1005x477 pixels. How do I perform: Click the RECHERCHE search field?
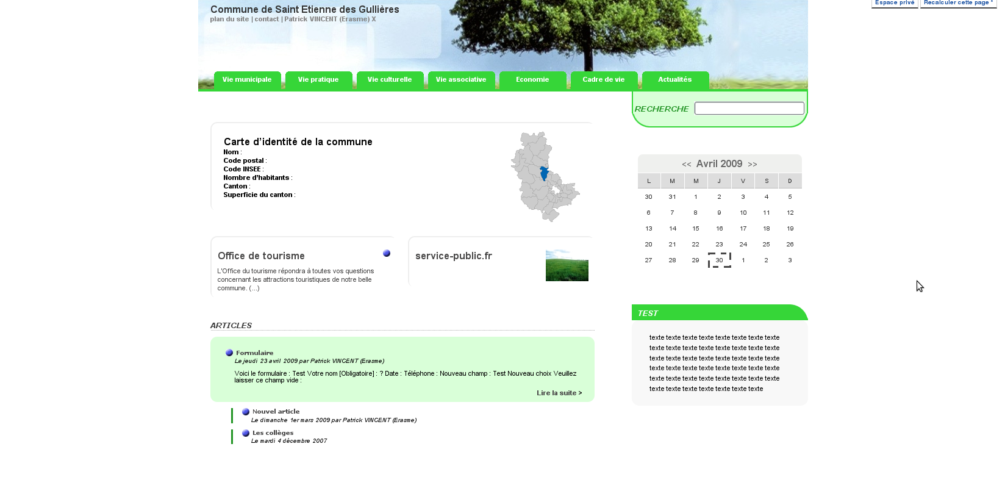(x=749, y=109)
